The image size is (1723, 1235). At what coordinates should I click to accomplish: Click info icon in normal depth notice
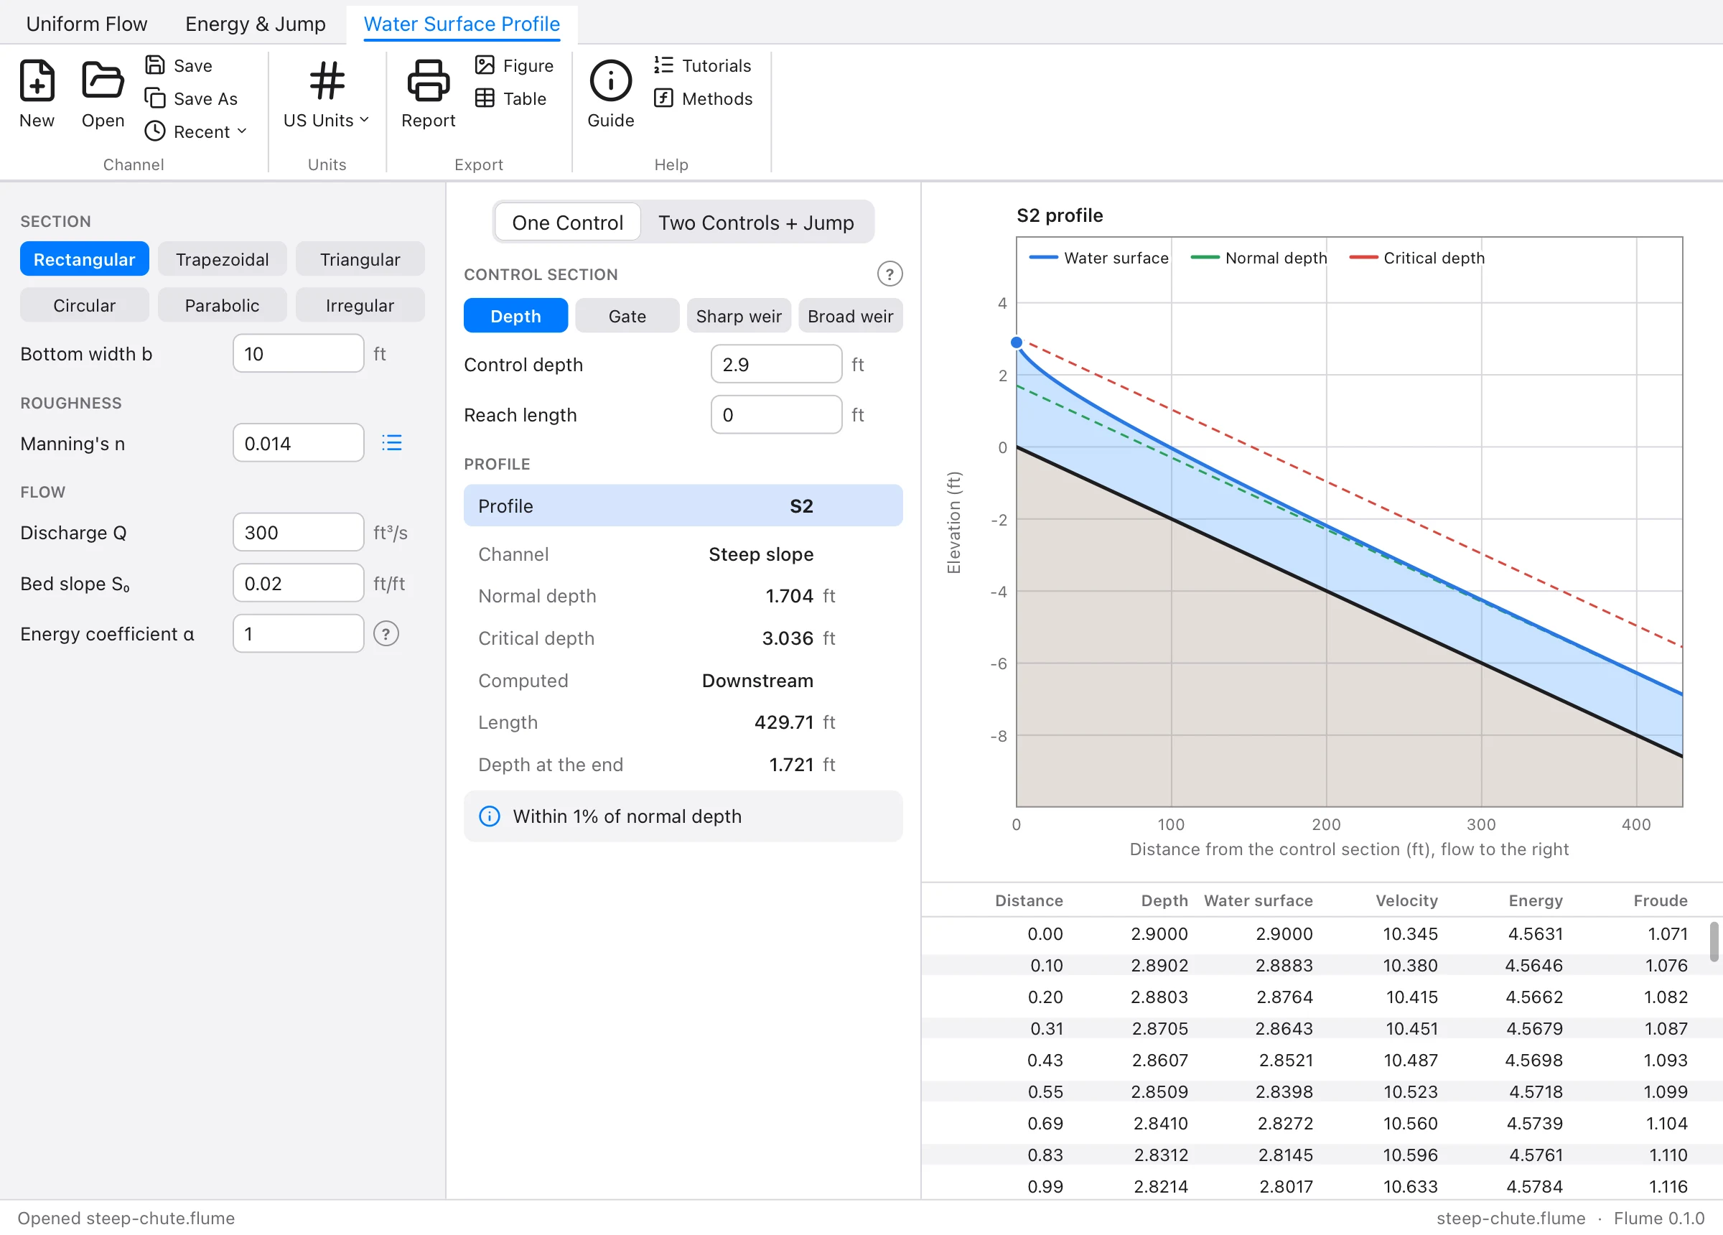(x=489, y=816)
